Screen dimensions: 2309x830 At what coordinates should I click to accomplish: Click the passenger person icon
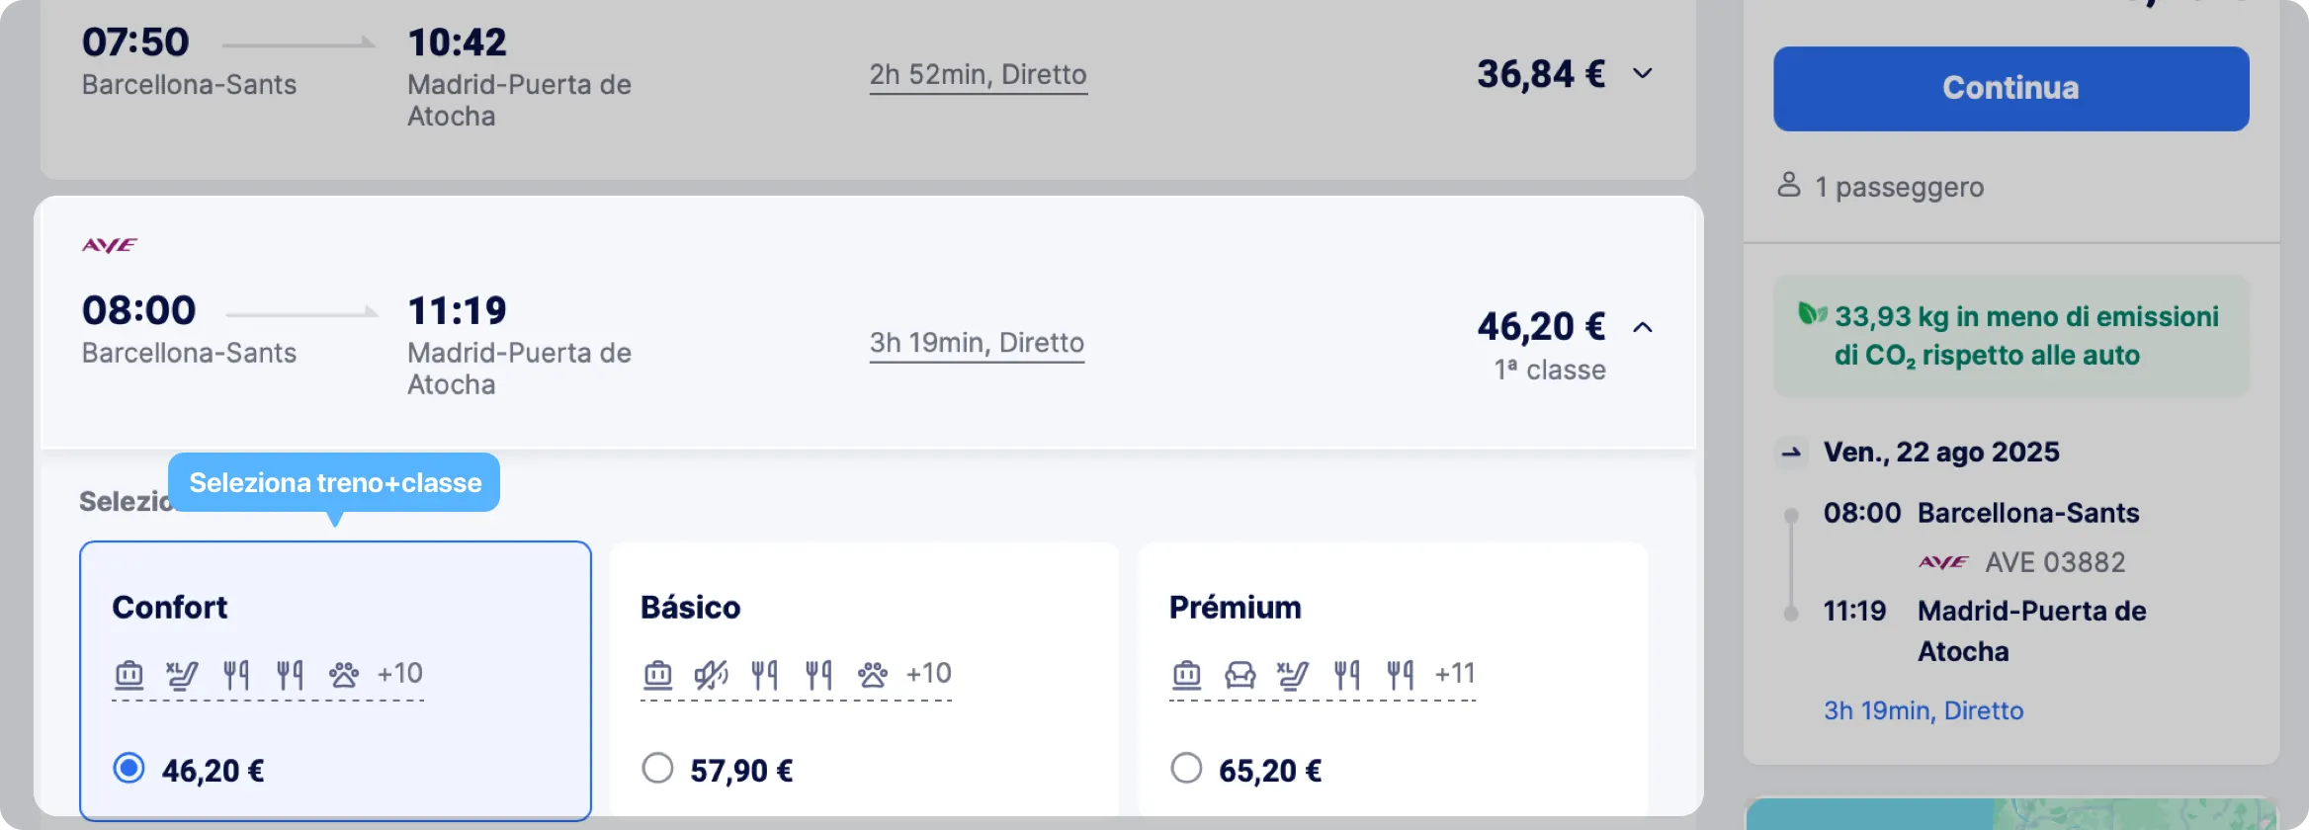tap(1789, 185)
